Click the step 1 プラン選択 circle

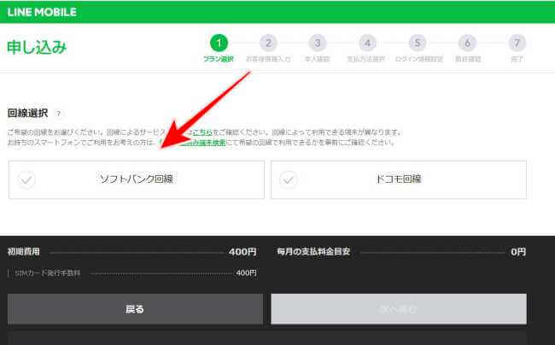(219, 44)
